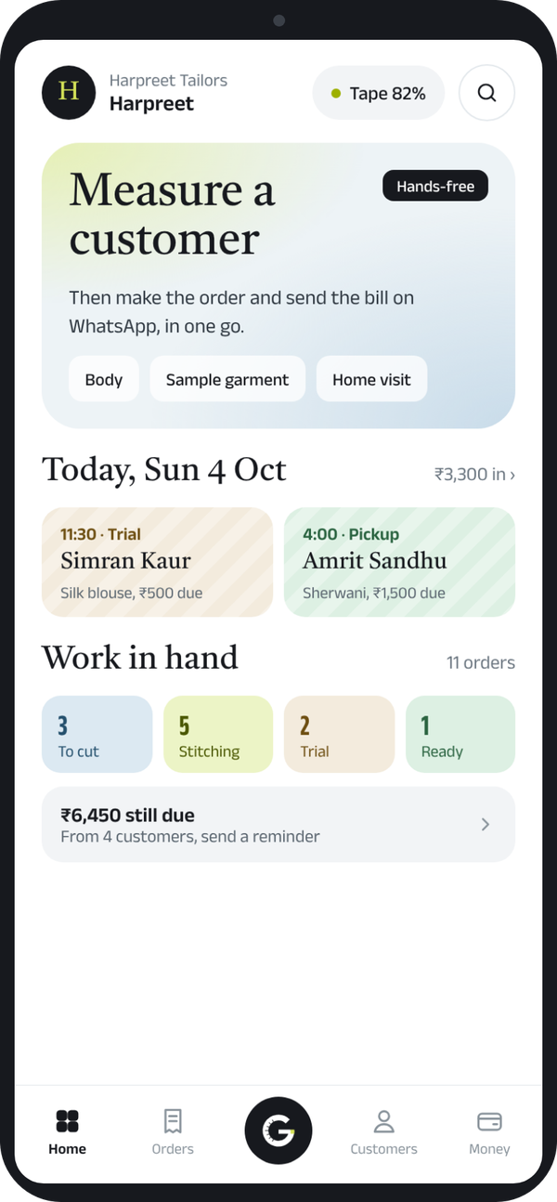Select the blue To cut tile

point(97,734)
